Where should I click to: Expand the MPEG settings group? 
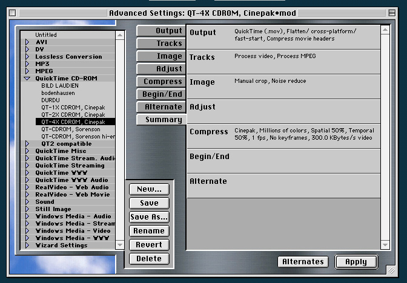click(27, 71)
